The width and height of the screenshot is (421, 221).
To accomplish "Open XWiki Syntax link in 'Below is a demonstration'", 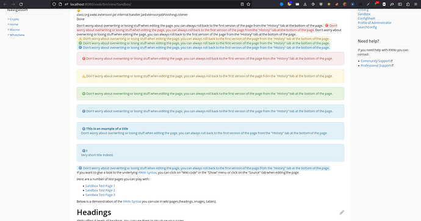I will tap(132, 201).
